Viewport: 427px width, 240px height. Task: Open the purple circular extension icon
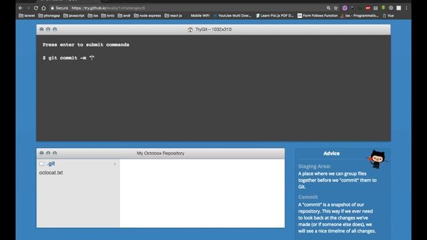click(x=345, y=8)
